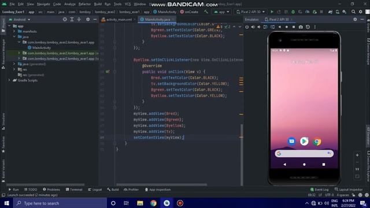The image size is (370, 208).
Task: Open Chrome app on emulator home screen
Action: coord(317,142)
